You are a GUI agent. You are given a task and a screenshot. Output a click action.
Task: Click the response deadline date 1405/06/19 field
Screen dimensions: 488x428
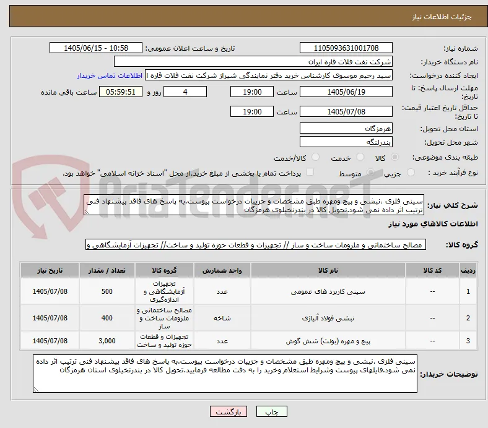346,92
